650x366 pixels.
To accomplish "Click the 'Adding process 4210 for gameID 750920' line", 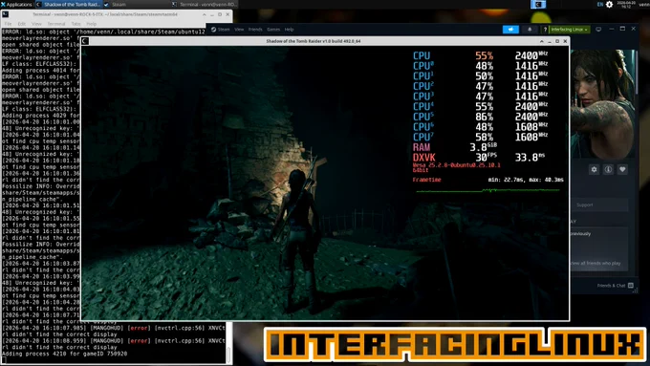I will 65,354.
